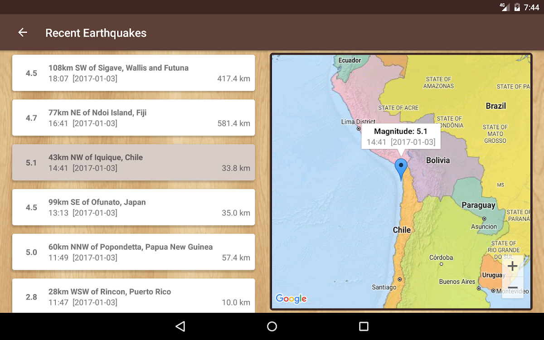Tap the State of Mato Grosso label
544x340 pixels.
[x=495, y=134]
